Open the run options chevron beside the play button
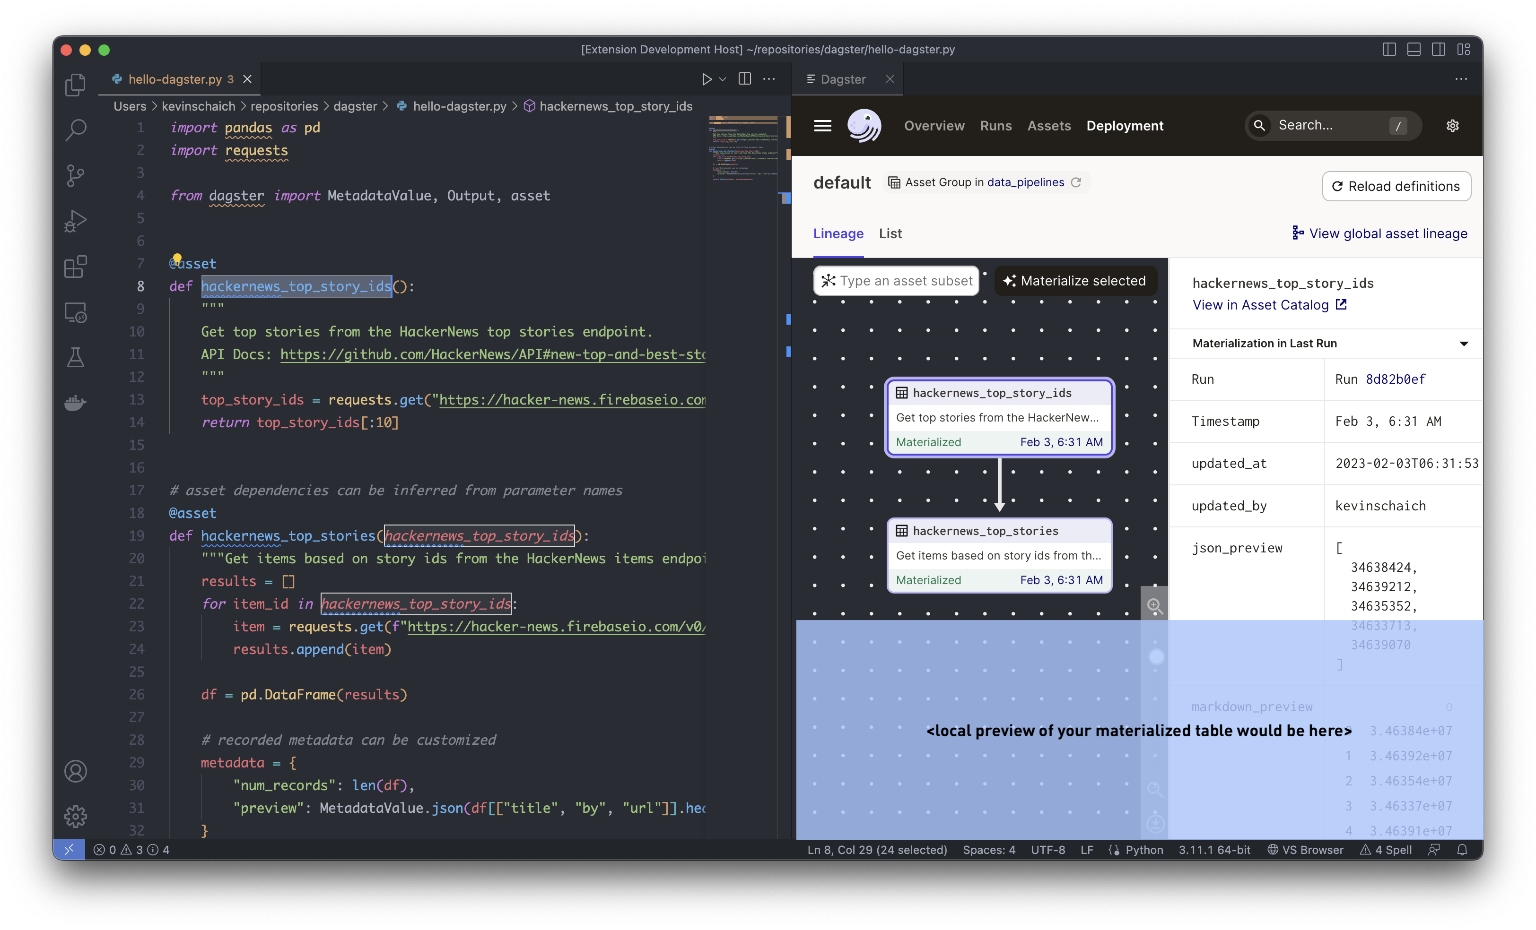This screenshot has height=930, width=1536. (723, 79)
